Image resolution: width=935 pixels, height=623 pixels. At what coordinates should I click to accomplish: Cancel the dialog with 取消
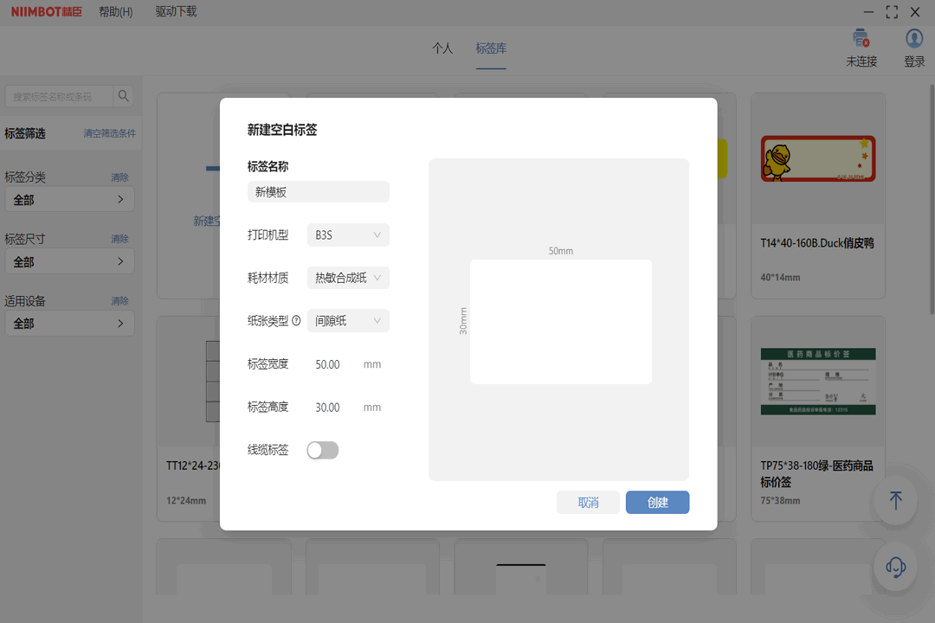pyautogui.click(x=588, y=502)
